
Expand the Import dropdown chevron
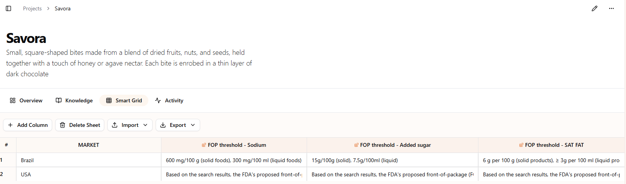click(145, 125)
